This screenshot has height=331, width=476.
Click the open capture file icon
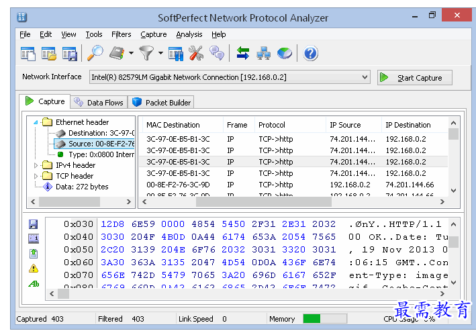pos(49,54)
